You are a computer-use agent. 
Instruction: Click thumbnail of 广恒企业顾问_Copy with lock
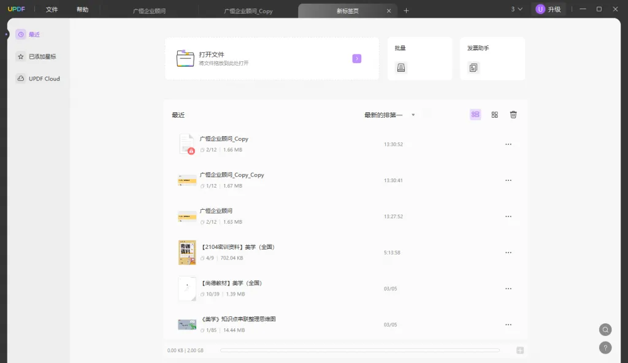click(186, 144)
